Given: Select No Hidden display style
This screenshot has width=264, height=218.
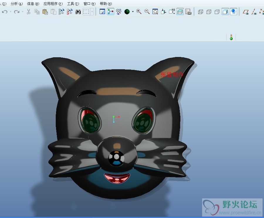Looking at the screenshot, I should 217,12.
